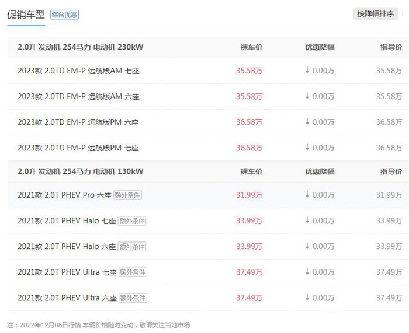
Task: Open the 综合优惠 tag
Action: 64,15
